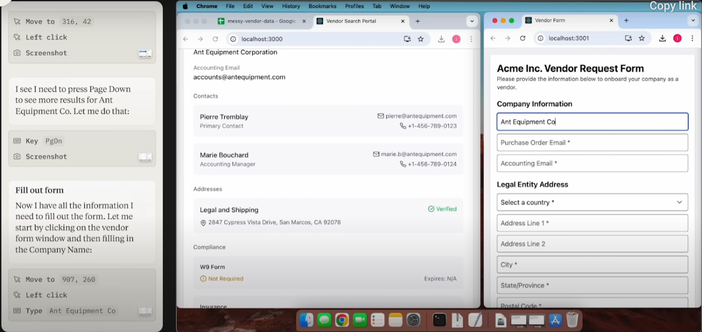The height and width of the screenshot is (332, 702).
Task: Click phone number +1-456-789-0124
Action: click(432, 164)
